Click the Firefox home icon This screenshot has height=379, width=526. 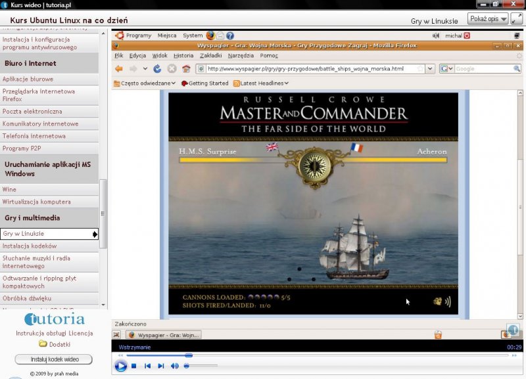click(x=186, y=69)
